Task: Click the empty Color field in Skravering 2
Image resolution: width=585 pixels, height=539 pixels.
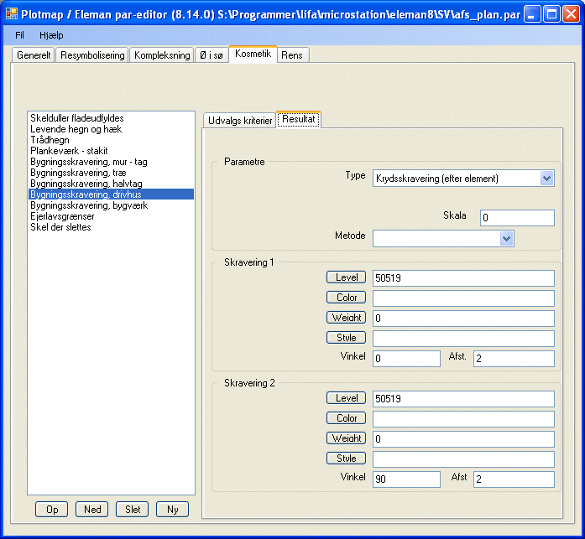Action: (x=463, y=419)
